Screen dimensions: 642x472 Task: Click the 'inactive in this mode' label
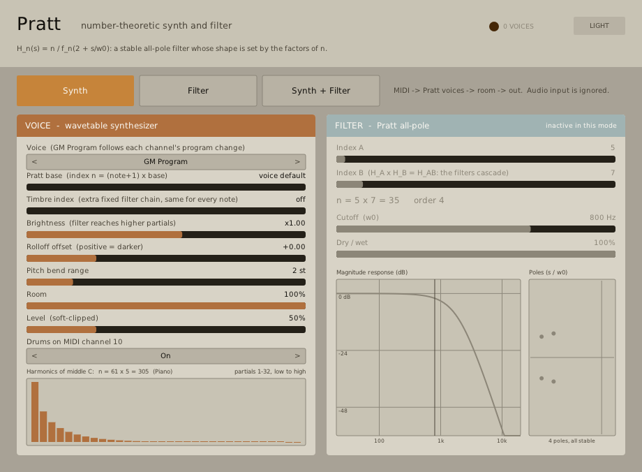pos(581,126)
